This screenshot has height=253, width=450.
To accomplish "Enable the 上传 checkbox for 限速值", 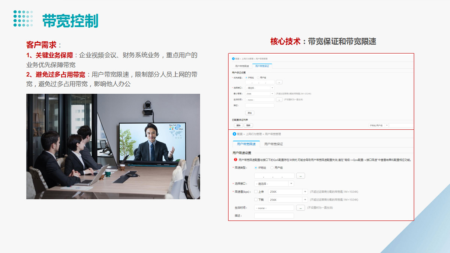I will [x=256, y=192].
